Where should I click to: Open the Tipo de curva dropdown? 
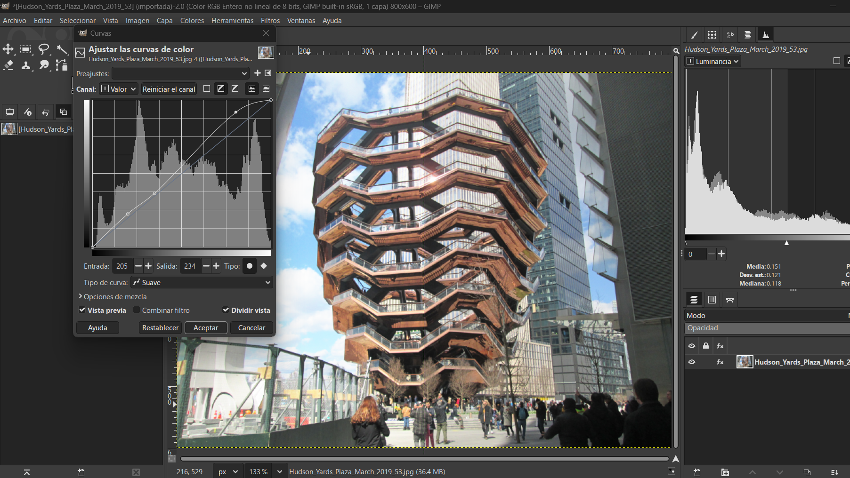tap(202, 282)
